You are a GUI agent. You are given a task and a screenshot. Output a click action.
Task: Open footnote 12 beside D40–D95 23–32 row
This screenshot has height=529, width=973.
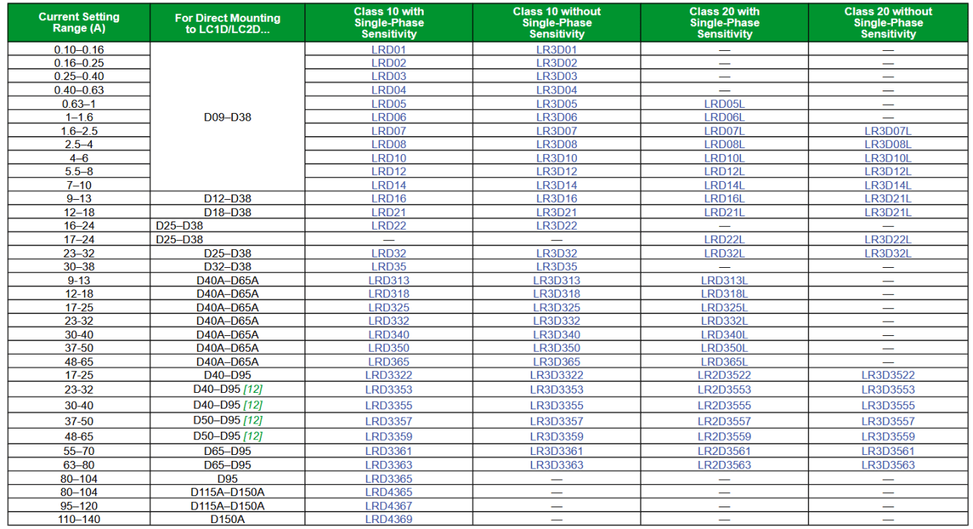pyautogui.click(x=252, y=389)
